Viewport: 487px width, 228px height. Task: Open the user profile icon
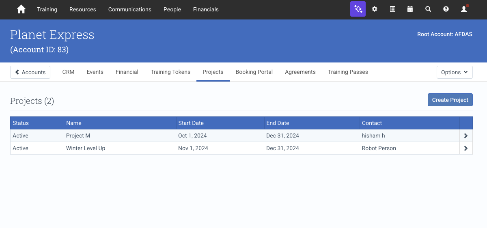pyautogui.click(x=464, y=9)
